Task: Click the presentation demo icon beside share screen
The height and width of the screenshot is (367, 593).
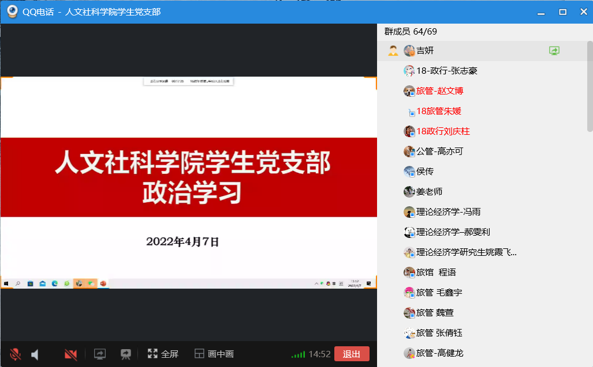Action: [125, 354]
